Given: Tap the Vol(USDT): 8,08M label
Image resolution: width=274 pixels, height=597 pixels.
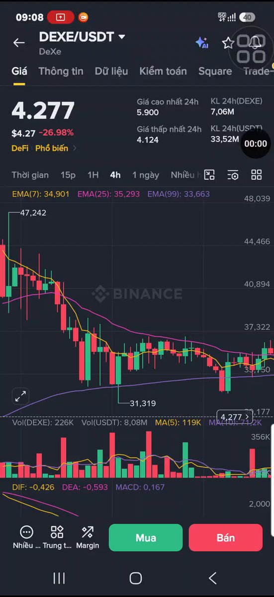Looking at the screenshot, I should tap(114, 422).
